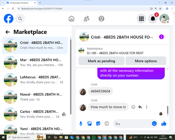React to 'How much to move in' message
The image size is (175, 140).
(x=133, y=107)
